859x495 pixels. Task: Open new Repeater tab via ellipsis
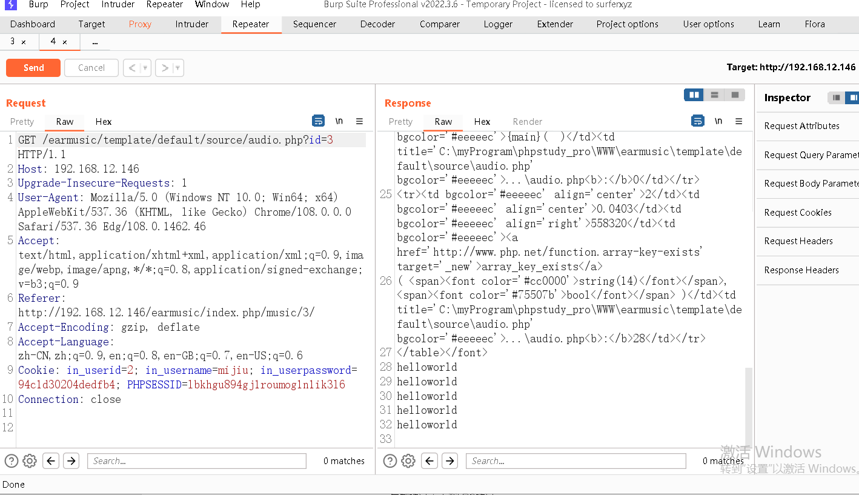coord(95,42)
